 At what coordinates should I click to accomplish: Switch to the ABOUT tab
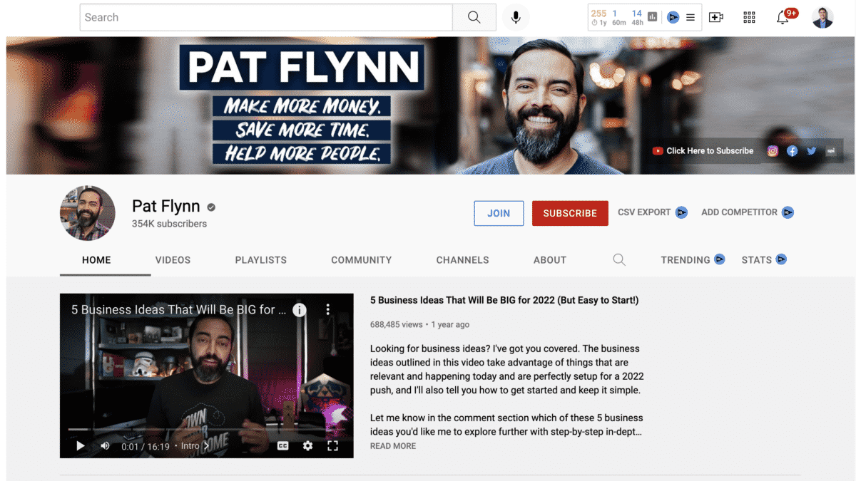550,260
